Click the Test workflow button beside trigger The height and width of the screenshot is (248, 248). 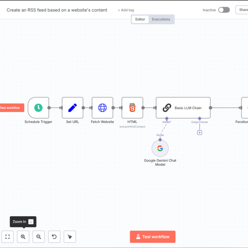click(12, 108)
